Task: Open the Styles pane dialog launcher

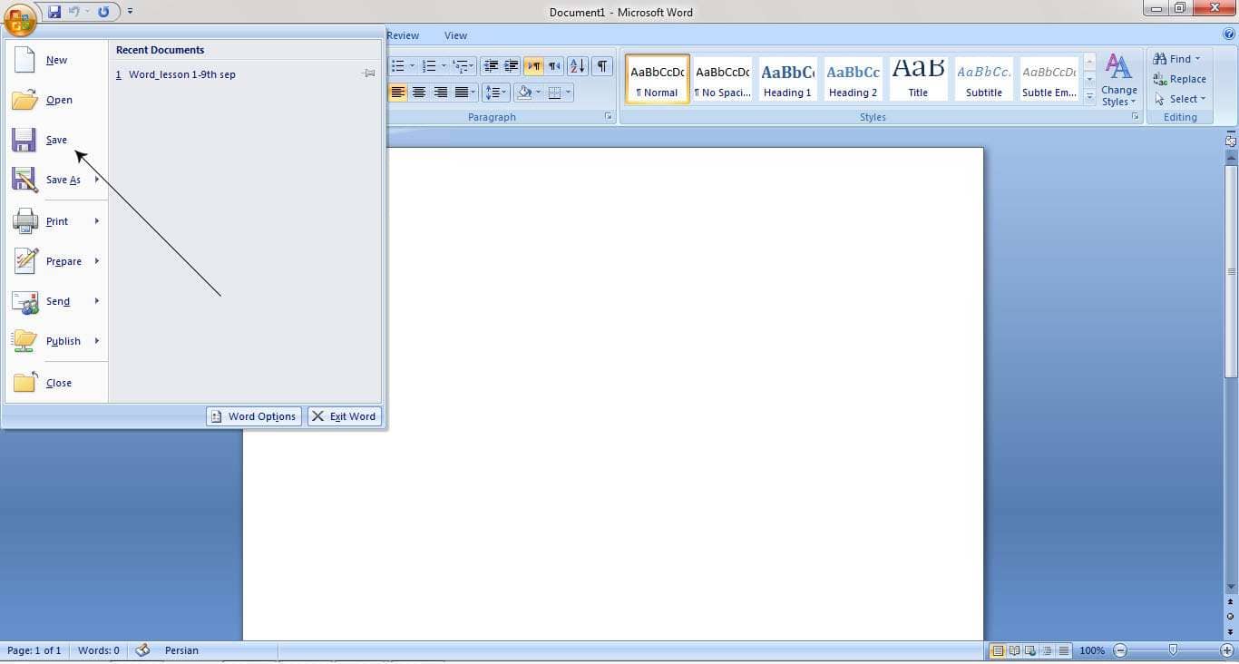Action: click(x=1135, y=117)
